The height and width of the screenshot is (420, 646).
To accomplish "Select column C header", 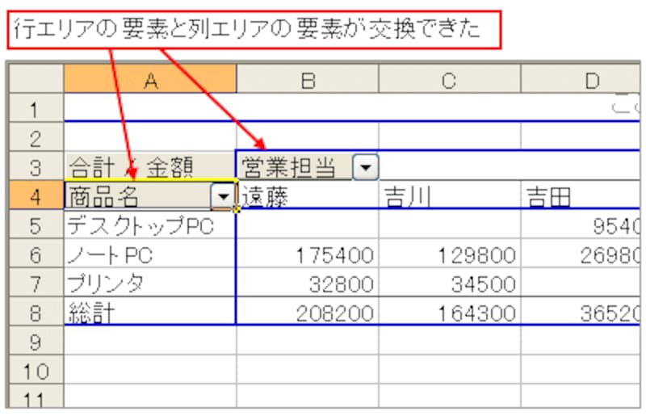I will [x=450, y=79].
